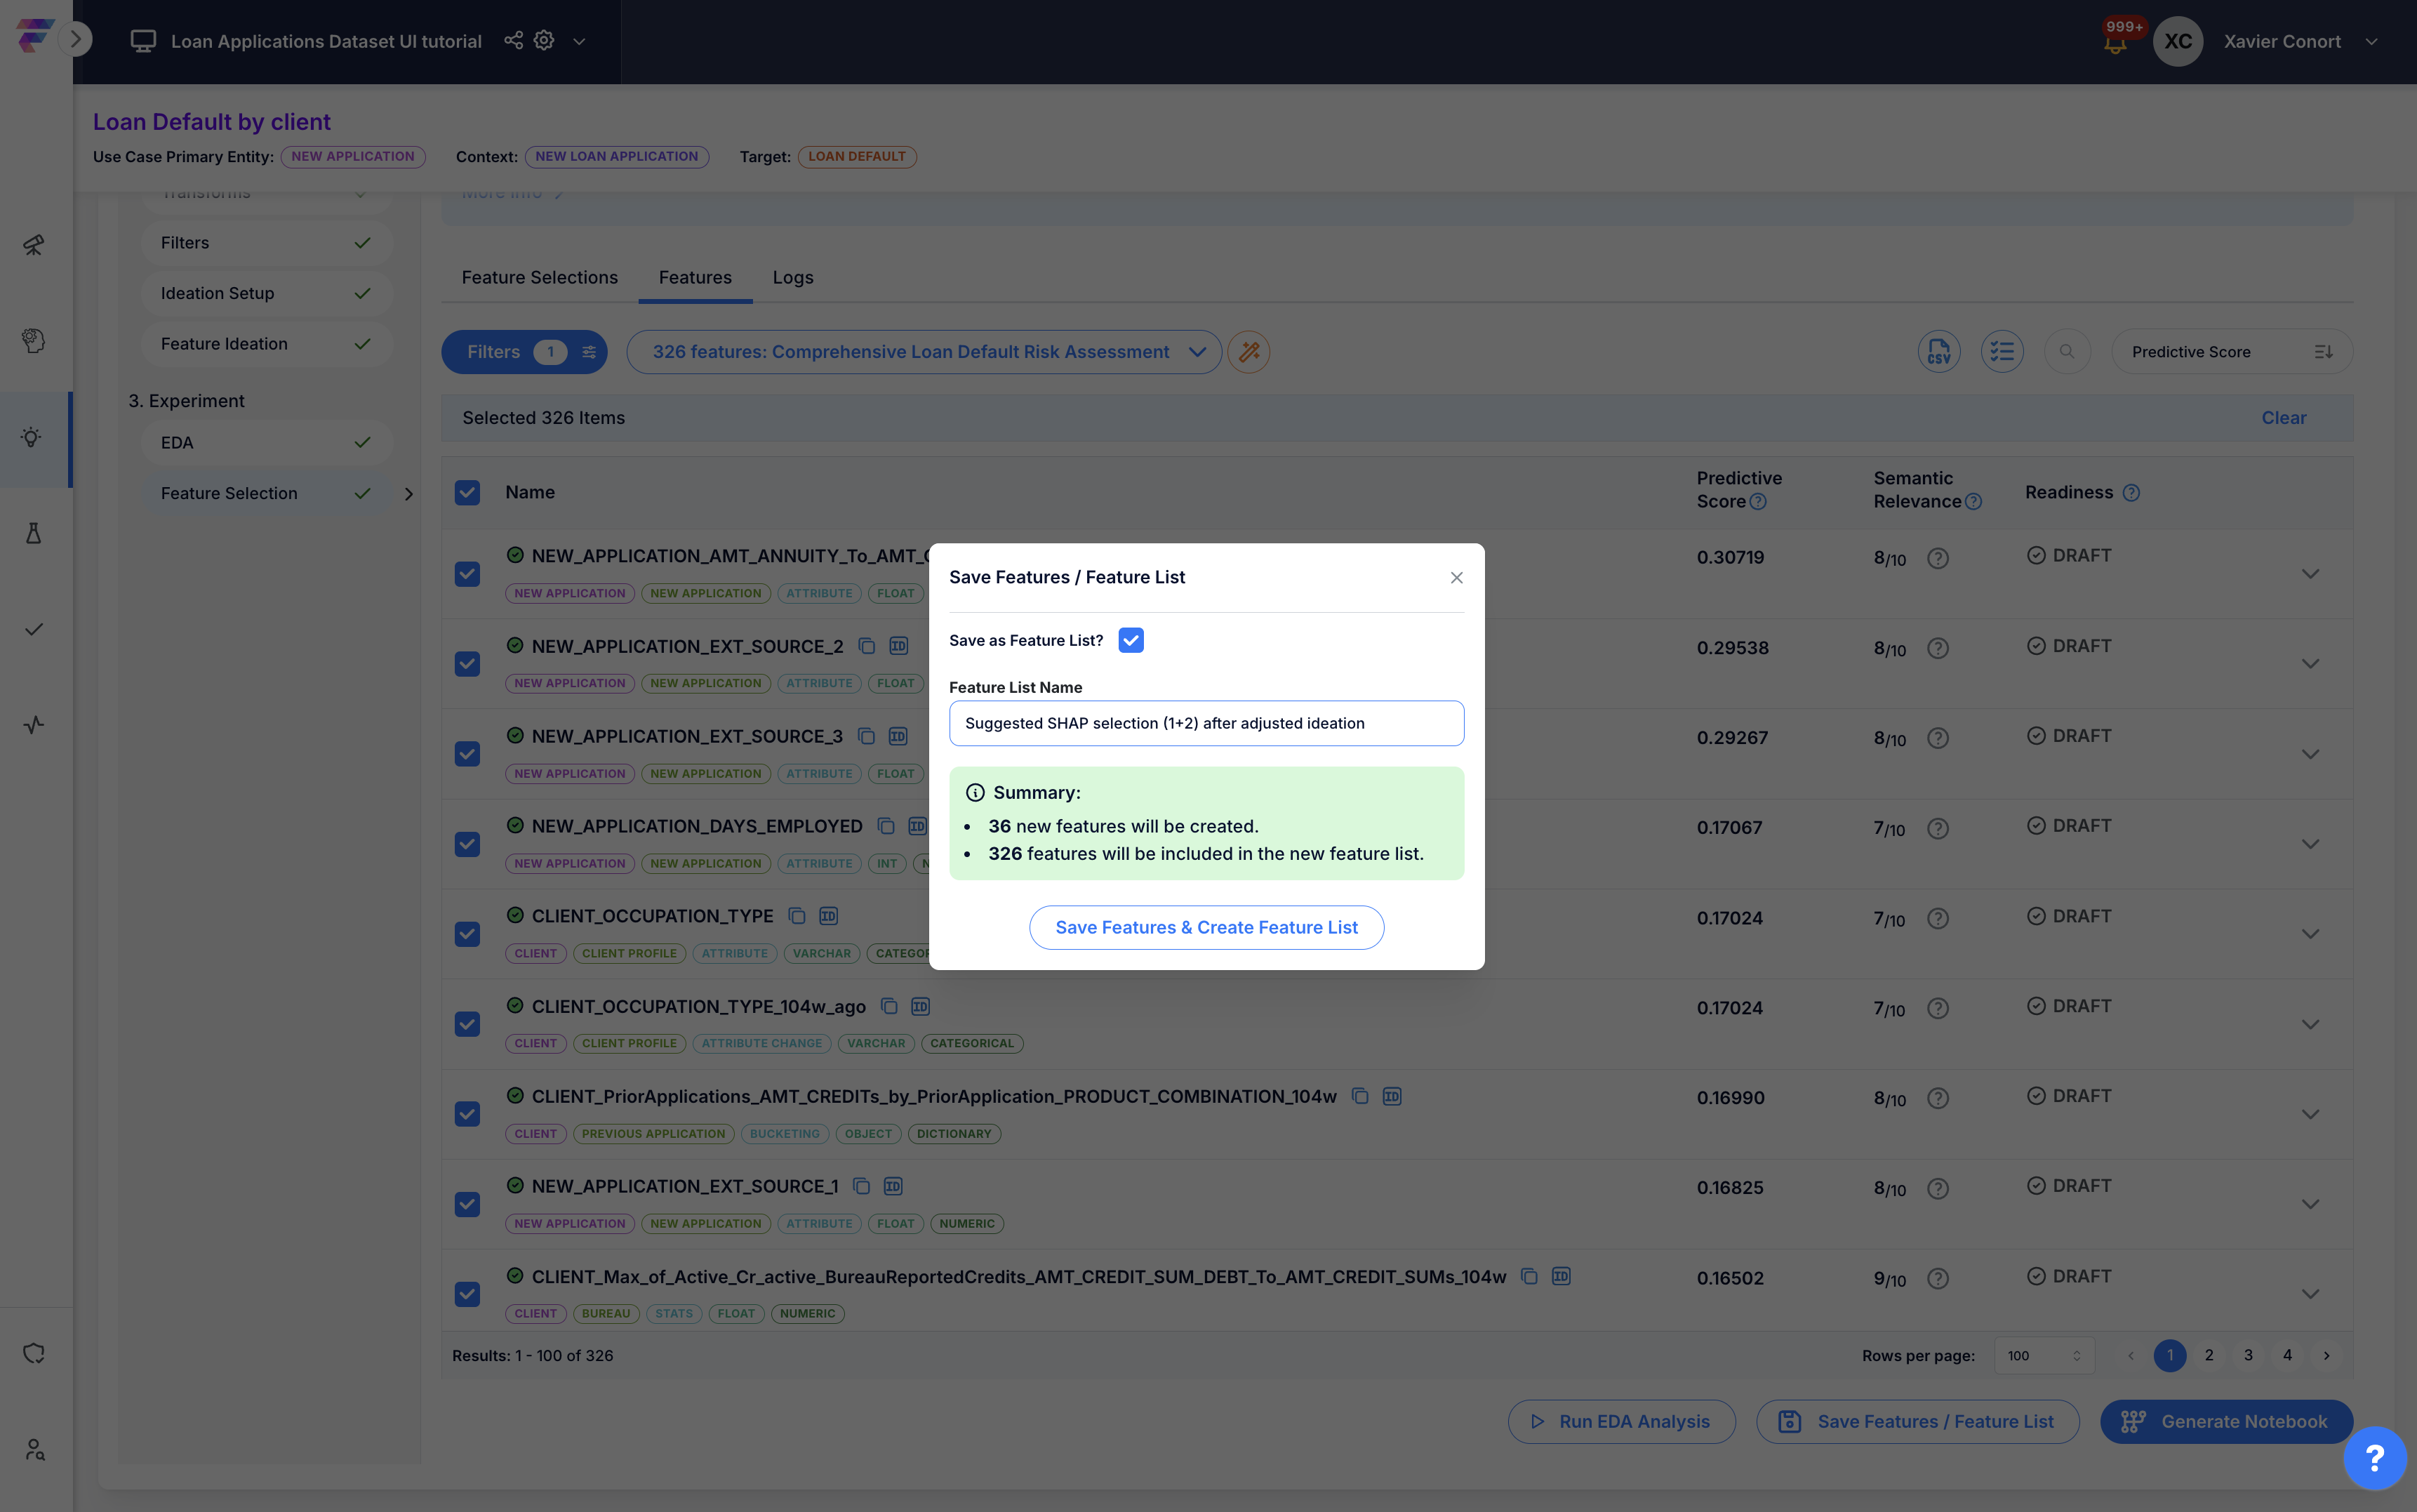Open notifications bell
Viewport: 2417px width, 1512px height.
click(2115, 42)
